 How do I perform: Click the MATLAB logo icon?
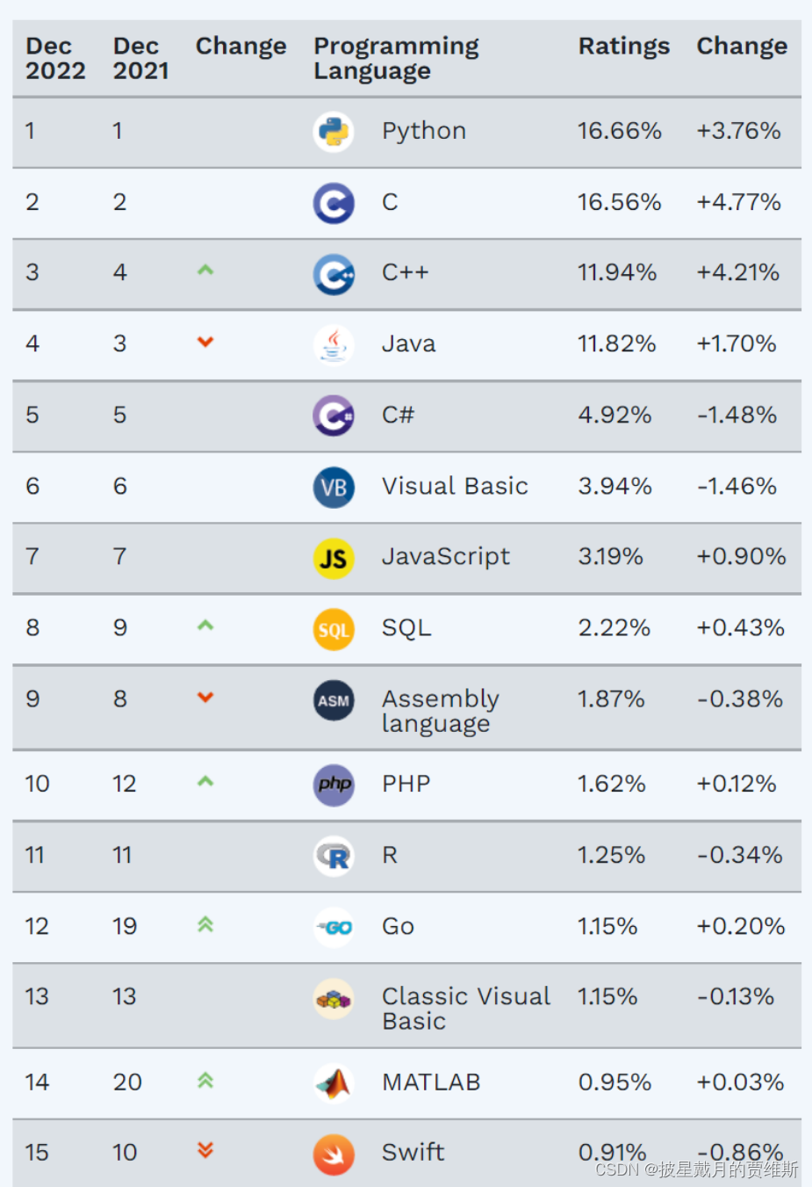[334, 1083]
